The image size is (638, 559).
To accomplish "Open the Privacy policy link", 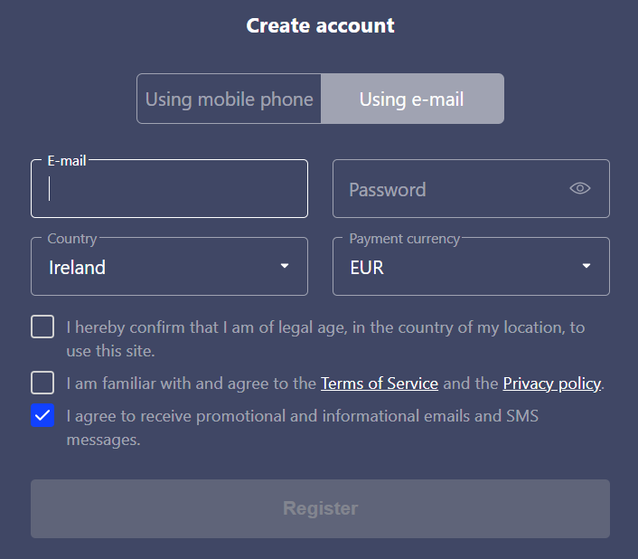I will (x=551, y=384).
